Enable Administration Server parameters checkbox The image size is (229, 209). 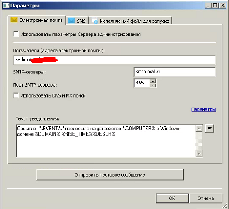coord(16,34)
